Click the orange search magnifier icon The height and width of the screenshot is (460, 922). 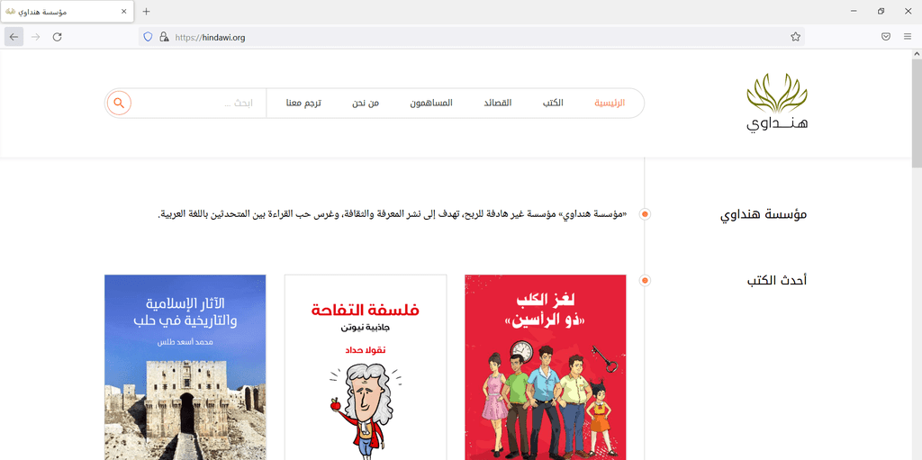pyautogui.click(x=119, y=103)
